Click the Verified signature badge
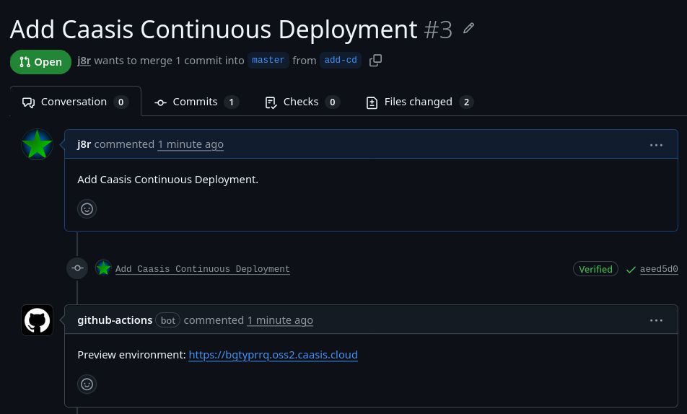687x414 pixels. pyautogui.click(x=595, y=269)
